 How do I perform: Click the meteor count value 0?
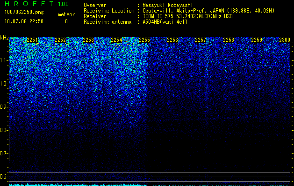click(66, 21)
